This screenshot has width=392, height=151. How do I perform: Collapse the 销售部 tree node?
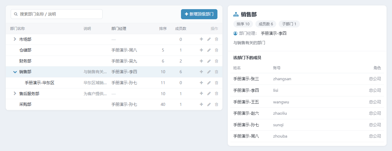point(15,72)
